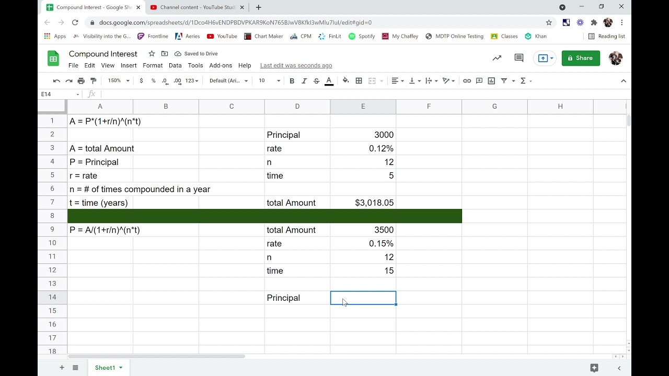Switch to the YouTube Studio browser tab
The height and width of the screenshot is (376, 669).
(196, 7)
